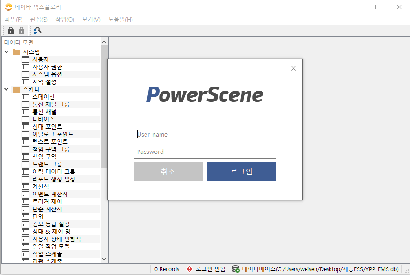410x275 pixels.
Task: Collapse the 시스템 tree node
Action: coord(7,52)
